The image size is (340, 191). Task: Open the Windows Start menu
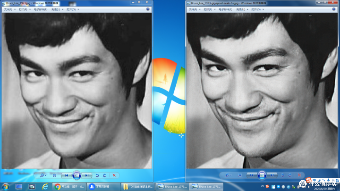click(5, 187)
